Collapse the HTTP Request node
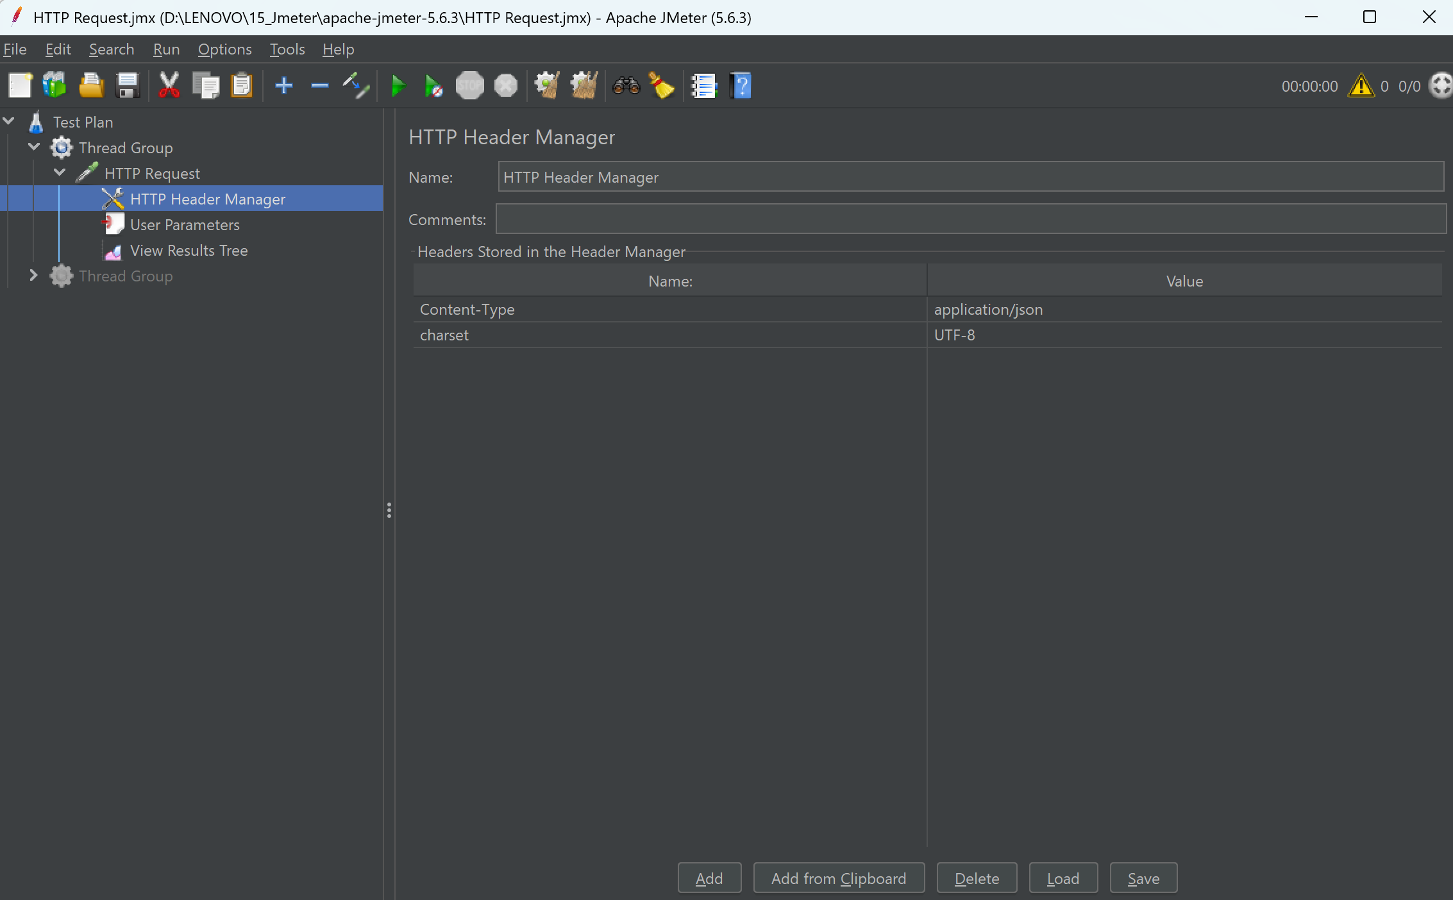The image size is (1453, 900). click(x=60, y=172)
